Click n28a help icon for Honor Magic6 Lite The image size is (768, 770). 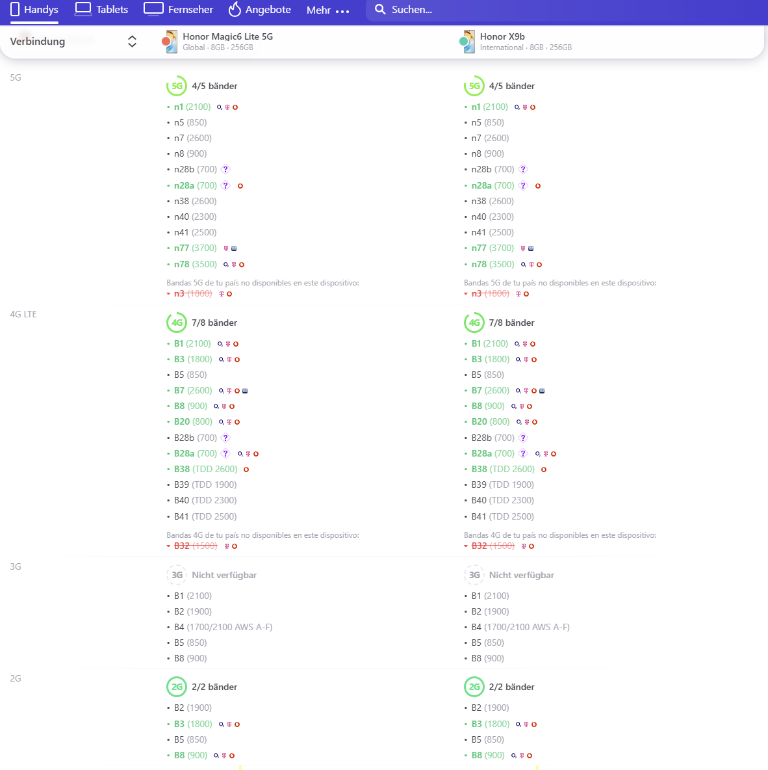pyautogui.click(x=225, y=185)
